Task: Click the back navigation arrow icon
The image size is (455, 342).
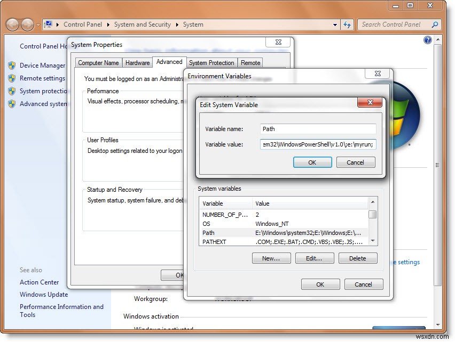Action: tap(13, 25)
